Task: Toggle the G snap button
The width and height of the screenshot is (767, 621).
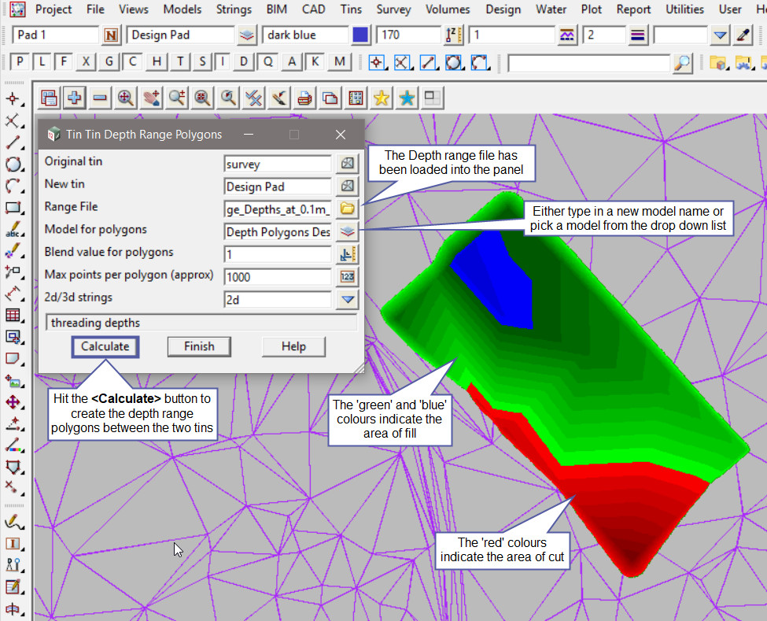Action: 109,62
